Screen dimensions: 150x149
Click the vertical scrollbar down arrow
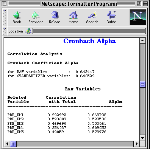tap(142, 138)
